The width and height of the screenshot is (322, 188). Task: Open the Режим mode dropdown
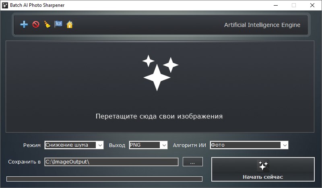coord(74,145)
